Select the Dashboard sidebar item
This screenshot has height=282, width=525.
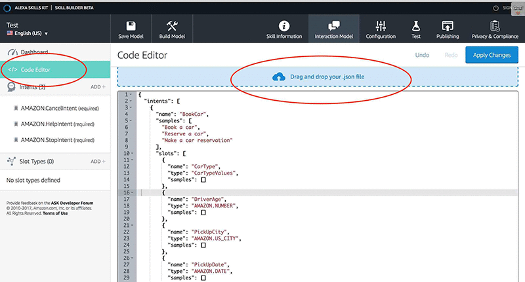(x=55, y=52)
